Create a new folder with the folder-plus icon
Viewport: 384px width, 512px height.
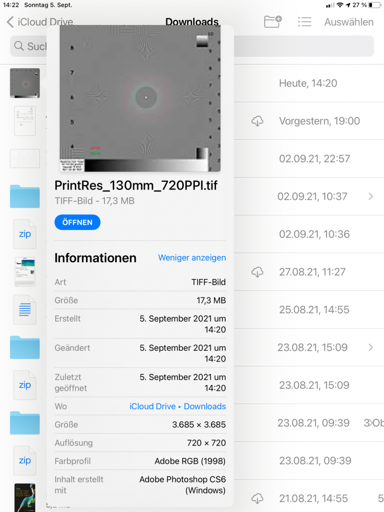click(x=273, y=22)
